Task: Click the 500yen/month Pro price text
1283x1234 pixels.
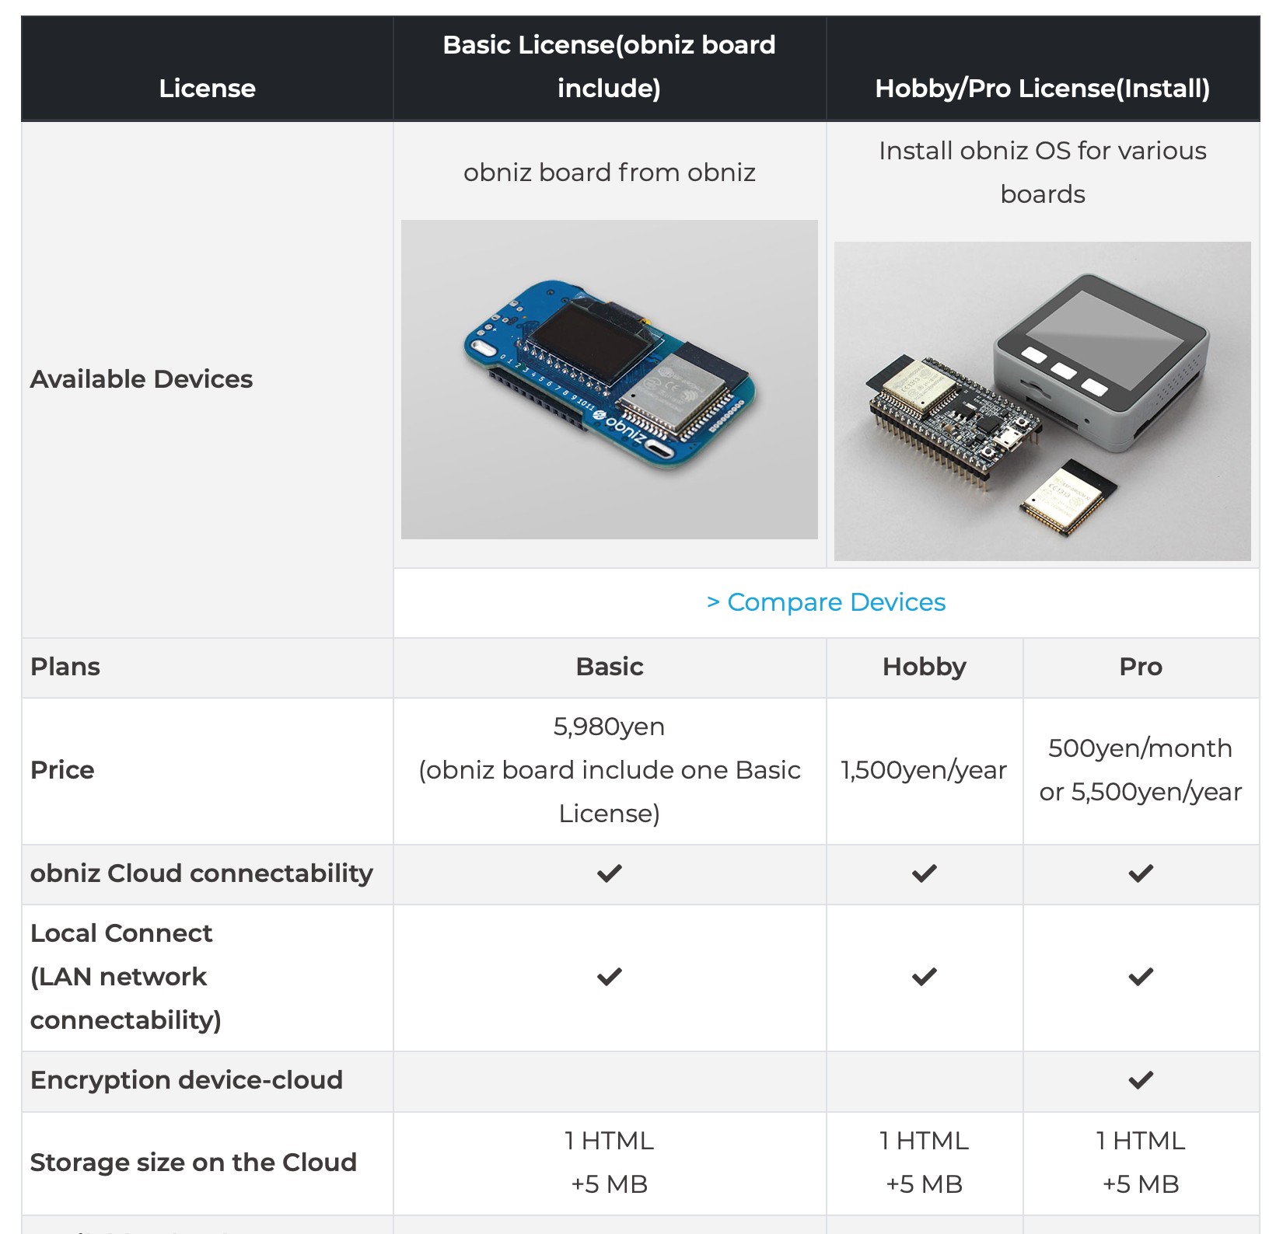Action: pos(1140,748)
